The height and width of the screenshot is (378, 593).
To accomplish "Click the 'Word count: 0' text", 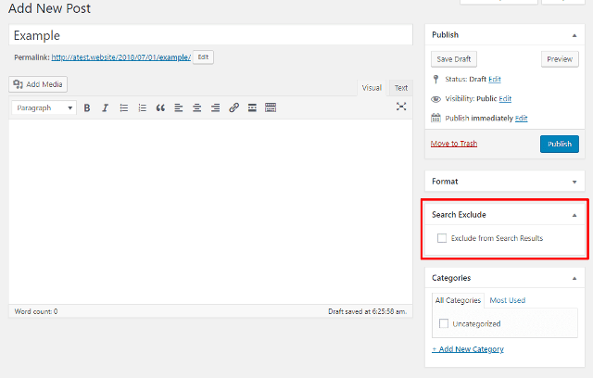I will pos(36,311).
